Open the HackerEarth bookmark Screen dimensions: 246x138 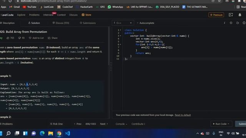[x=84, y=7]
